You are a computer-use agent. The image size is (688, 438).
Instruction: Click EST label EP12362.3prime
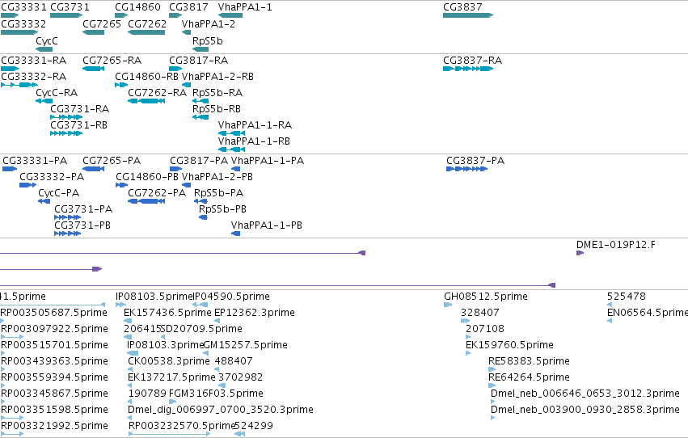pos(255,313)
